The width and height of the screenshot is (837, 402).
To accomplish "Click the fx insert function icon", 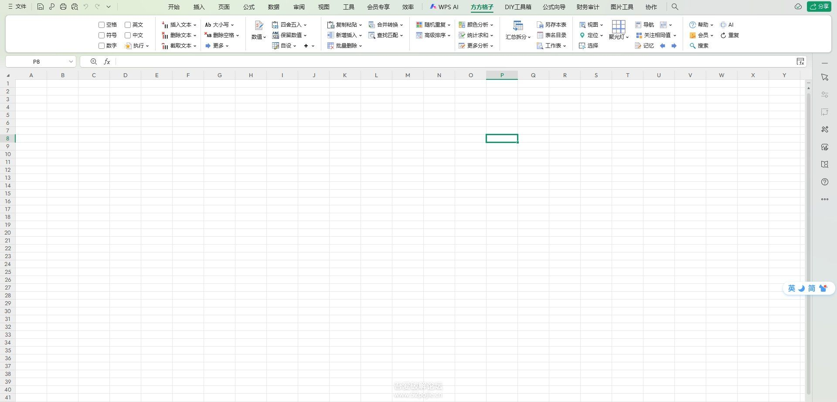I will click(107, 61).
